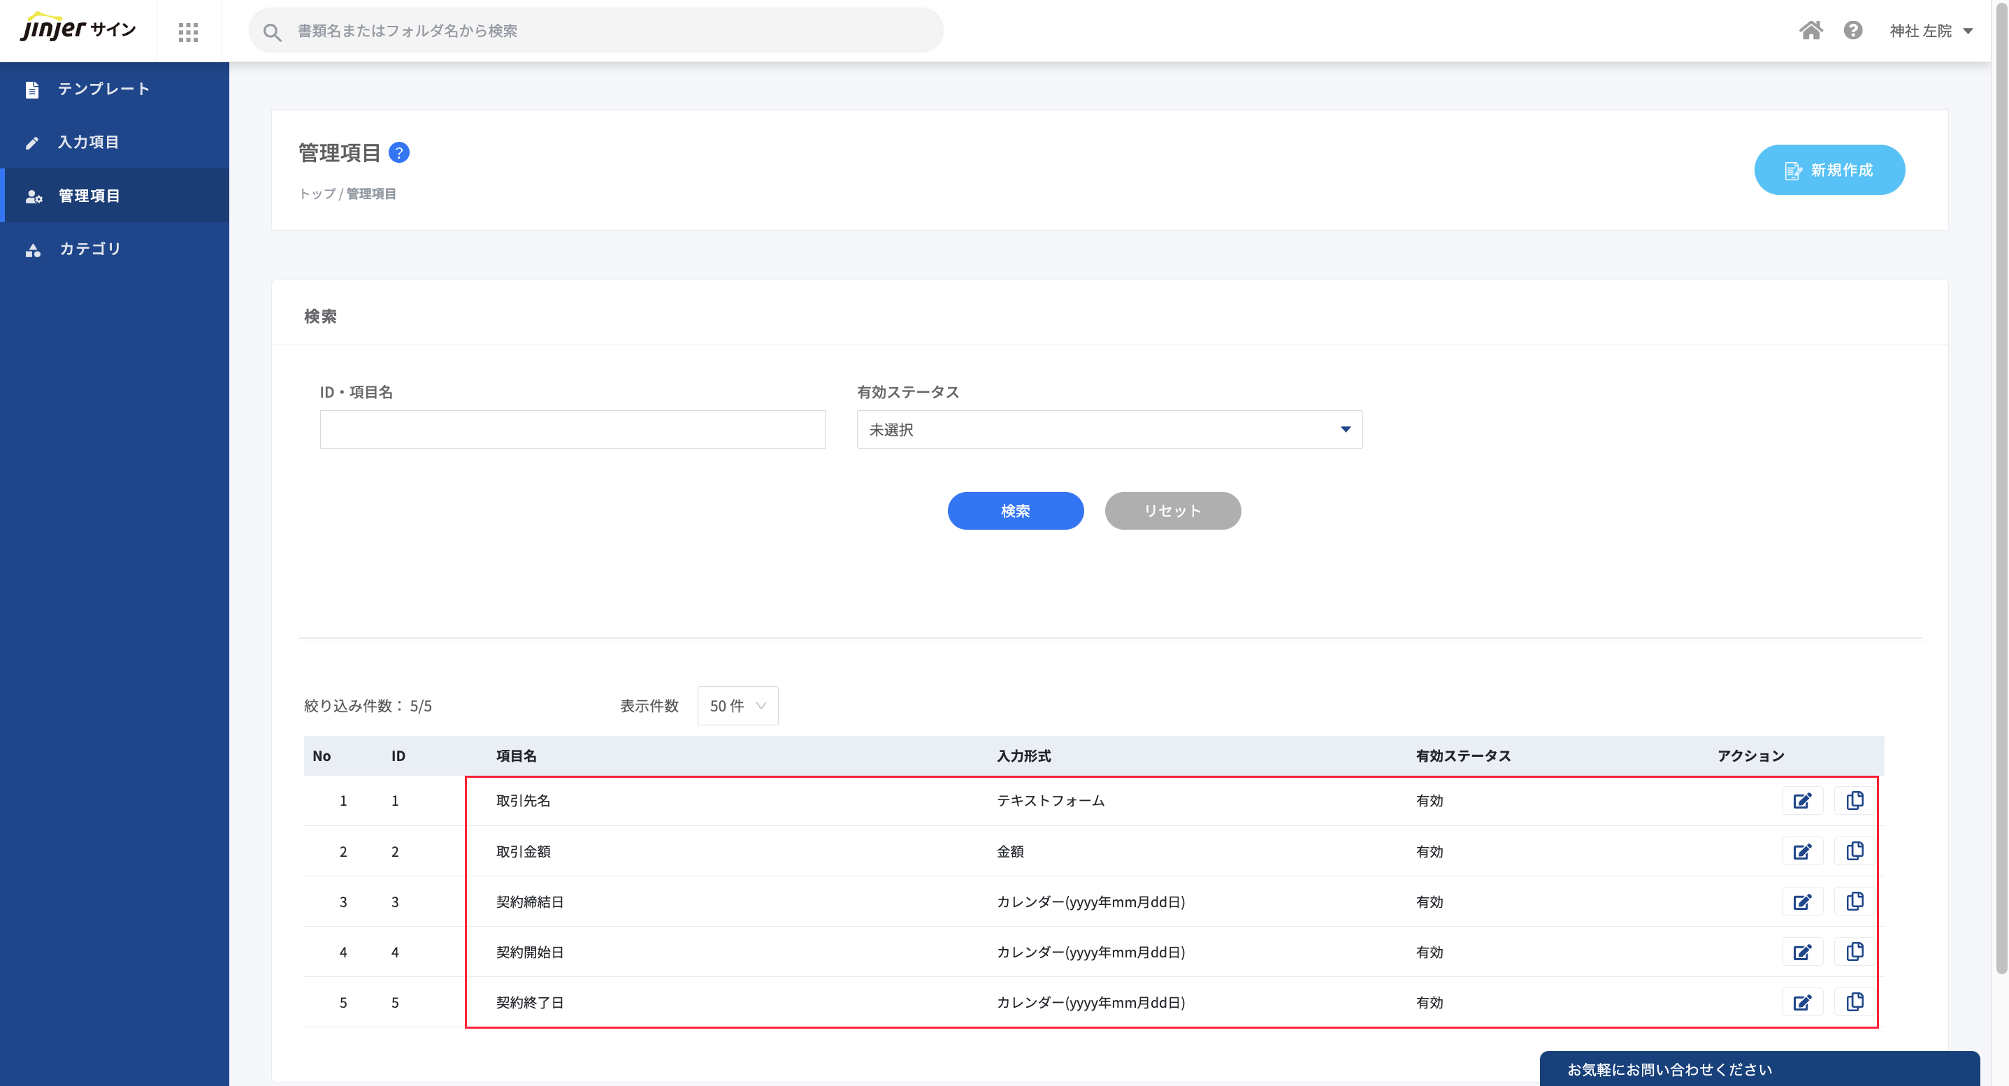Copy the 契約終了日 row item
The image size is (2009, 1086).
point(1855,1003)
